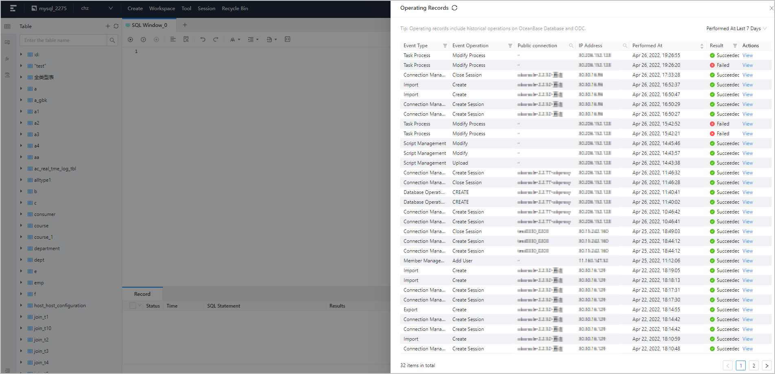Click the refresh icon beside Operating Records title
775x374 pixels.
[455, 8]
